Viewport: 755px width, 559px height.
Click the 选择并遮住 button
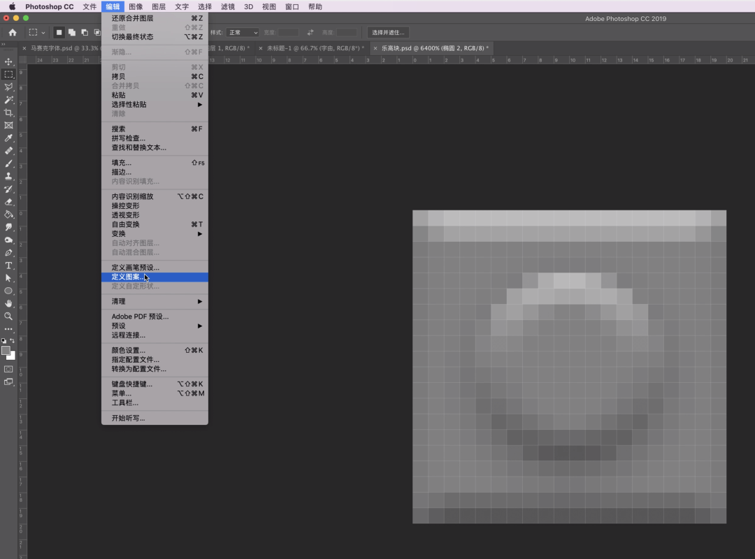[x=388, y=32]
